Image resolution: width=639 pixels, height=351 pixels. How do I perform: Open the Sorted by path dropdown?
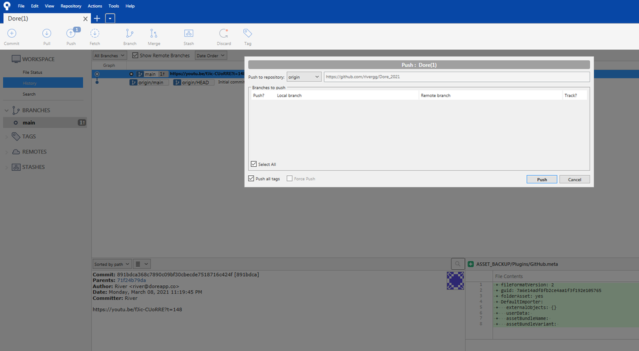tap(112, 264)
